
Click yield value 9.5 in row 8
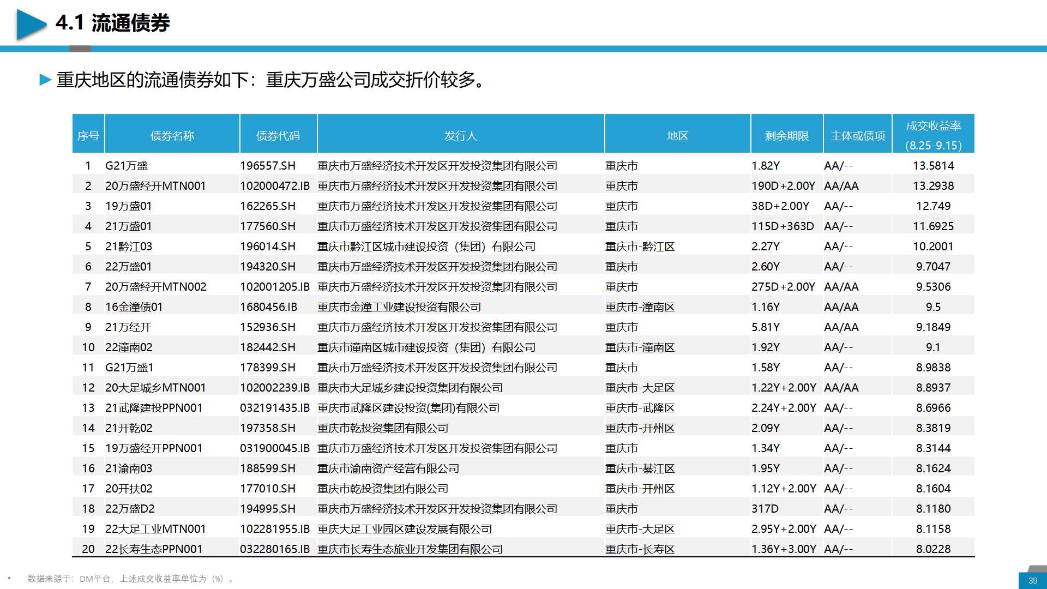(934, 307)
